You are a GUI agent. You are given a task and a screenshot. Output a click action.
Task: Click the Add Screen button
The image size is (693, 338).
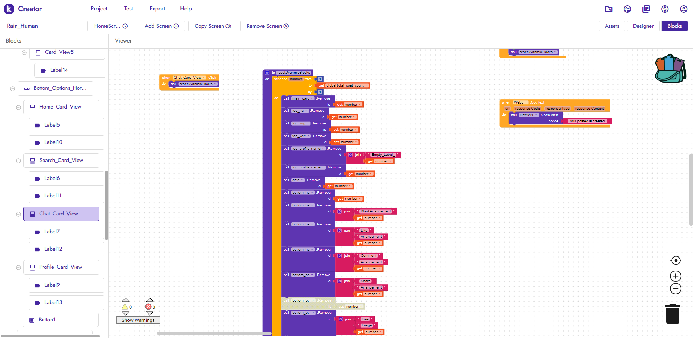[162, 26]
